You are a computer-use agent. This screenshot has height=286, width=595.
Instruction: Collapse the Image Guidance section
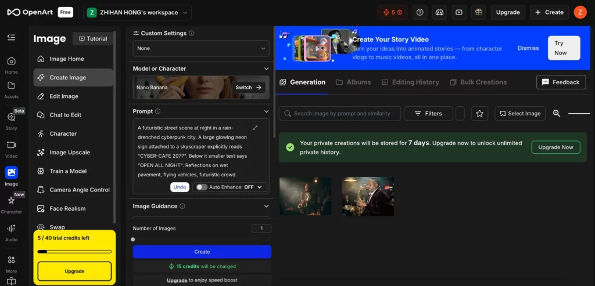(266, 206)
